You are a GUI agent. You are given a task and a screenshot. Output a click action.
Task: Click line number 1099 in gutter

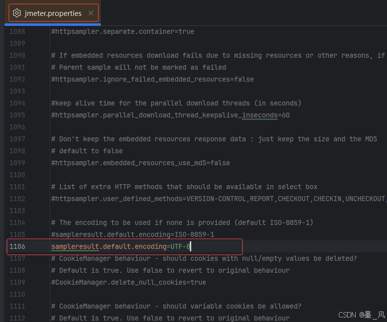pyautogui.click(x=17, y=163)
